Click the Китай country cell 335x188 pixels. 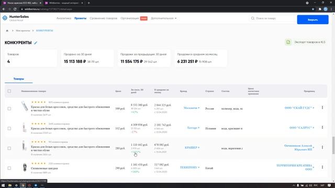pyautogui.click(x=209, y=168)
